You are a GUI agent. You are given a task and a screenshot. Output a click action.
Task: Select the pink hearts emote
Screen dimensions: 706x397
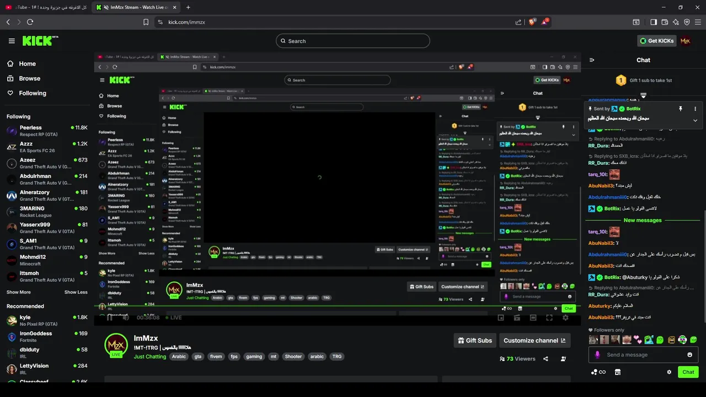point(638,340)
